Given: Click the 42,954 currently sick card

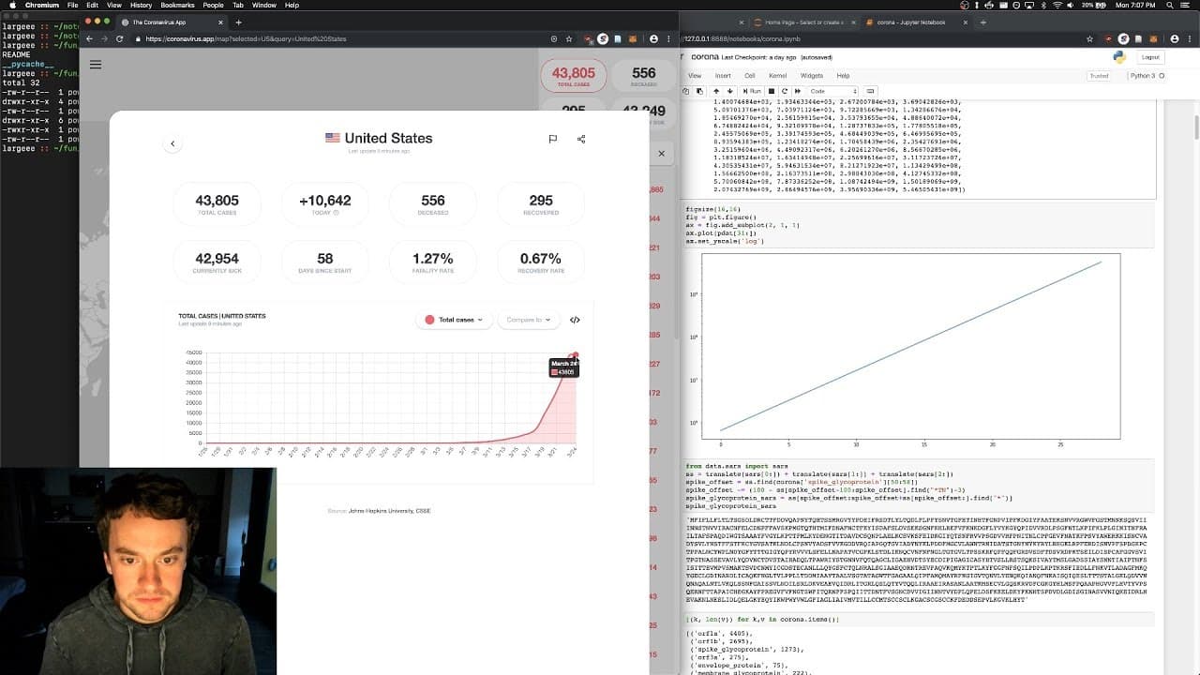Looking at the screenshot, I should coord(217,262).
